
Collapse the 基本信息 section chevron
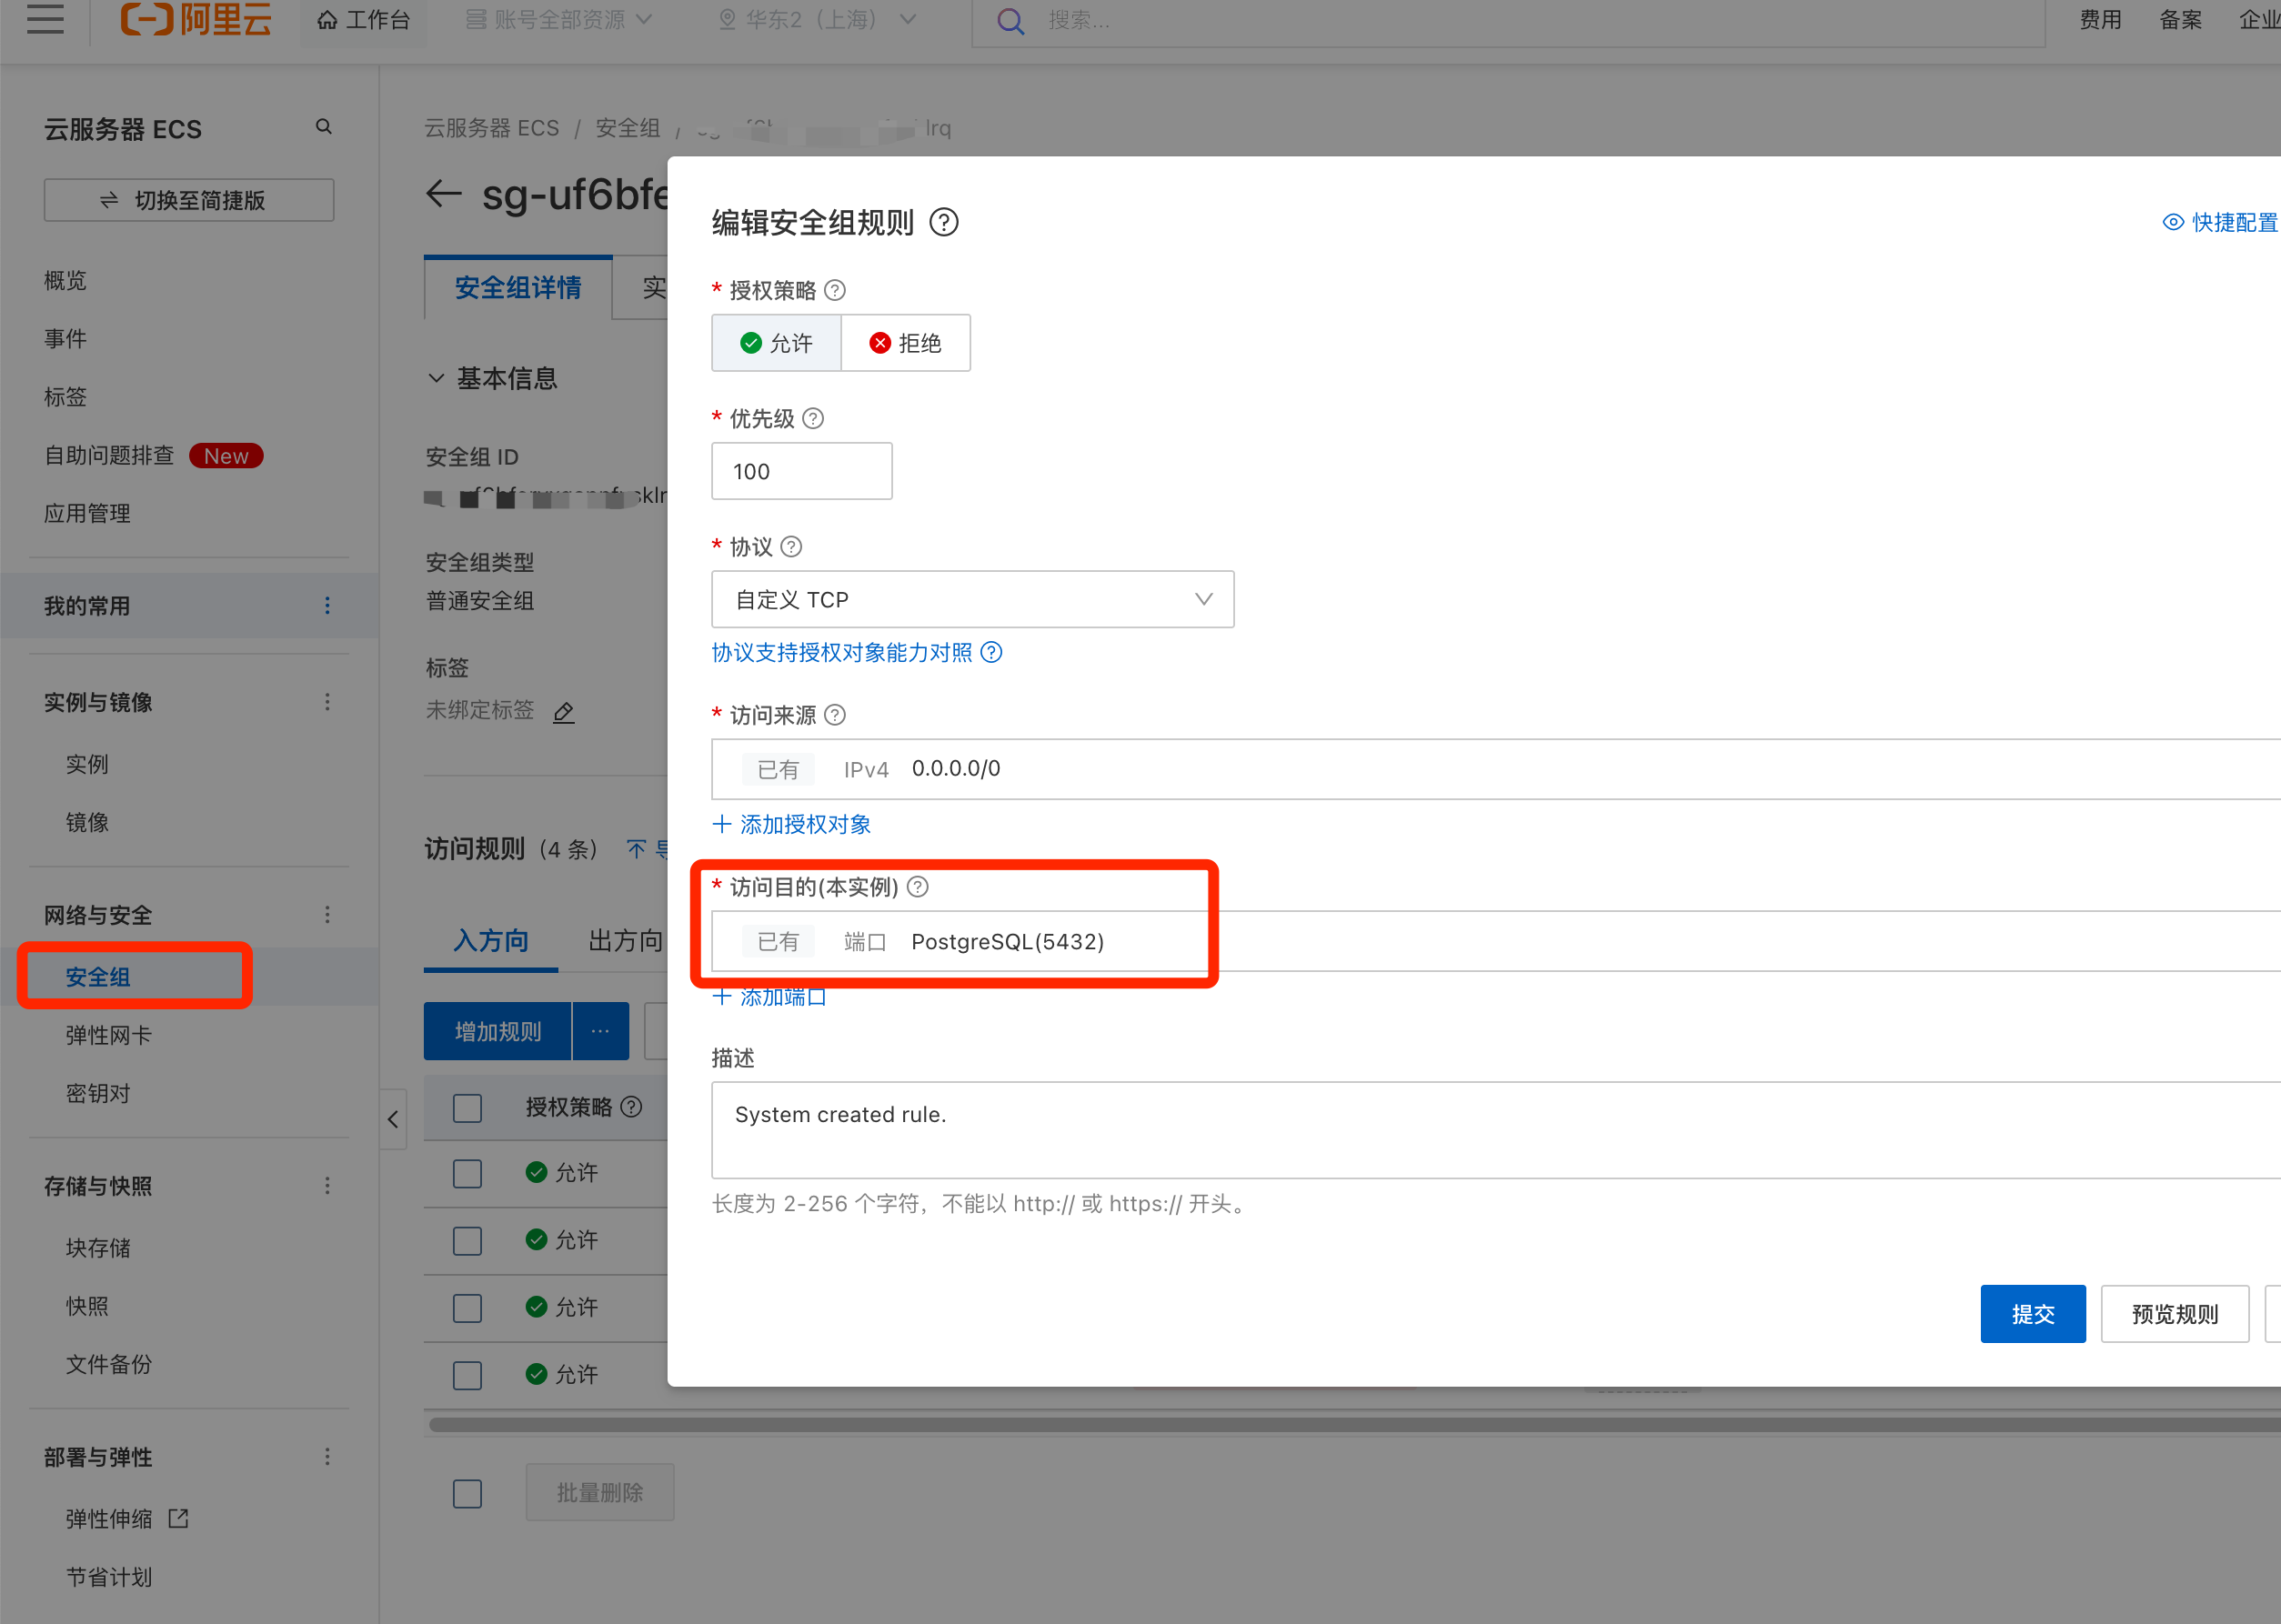click(436, 378)
